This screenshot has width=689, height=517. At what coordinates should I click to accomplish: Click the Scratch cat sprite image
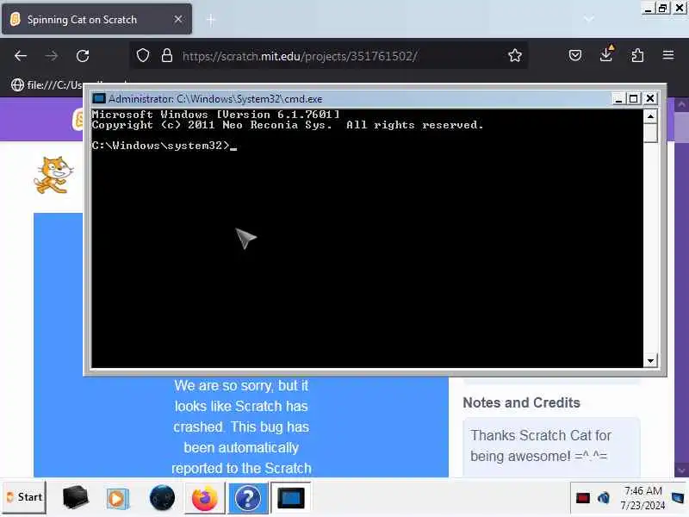click(x=53, y=175)
